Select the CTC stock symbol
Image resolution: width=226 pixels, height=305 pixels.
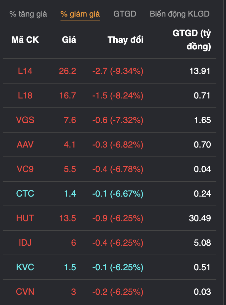coord(25,194)
